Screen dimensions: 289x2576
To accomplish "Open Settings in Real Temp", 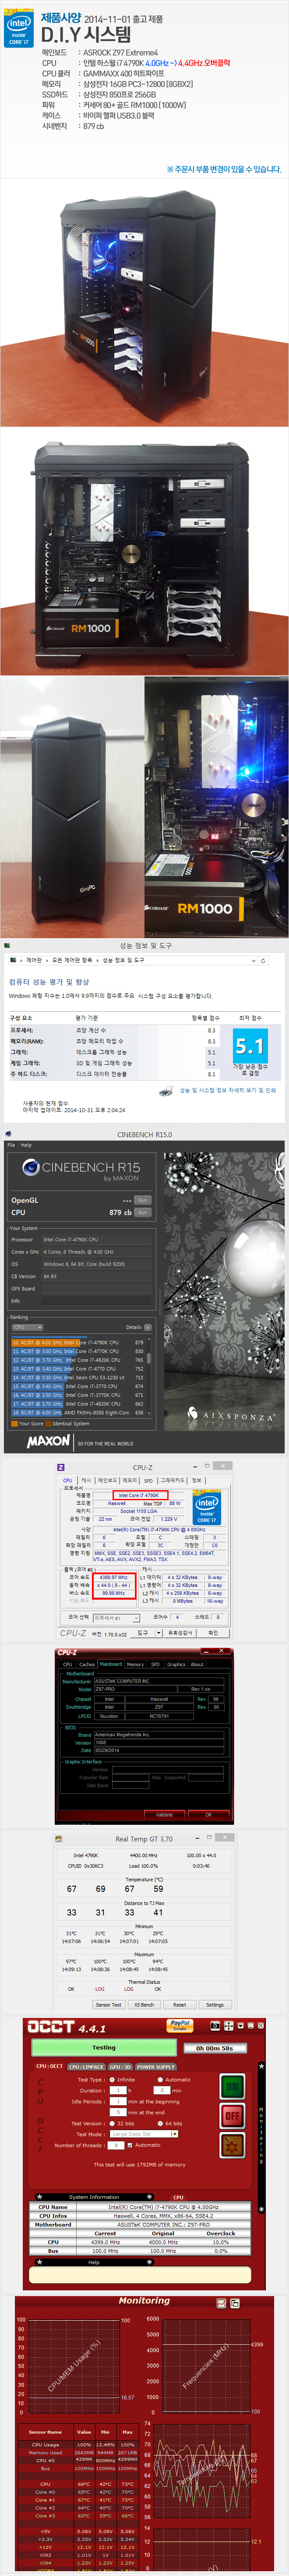I will coord(214,2004).
